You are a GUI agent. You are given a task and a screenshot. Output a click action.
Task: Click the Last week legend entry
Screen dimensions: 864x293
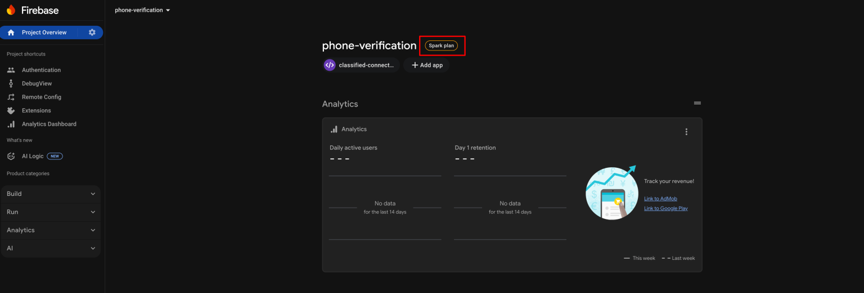(x=678, y=258)
